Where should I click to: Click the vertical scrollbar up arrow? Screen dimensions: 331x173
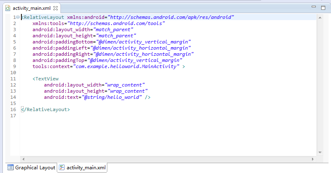click(320, 18)
